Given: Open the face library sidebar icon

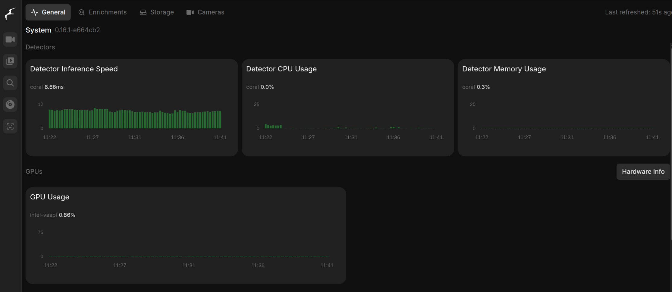Looking at the screenshot, I should click(x=10, y=126).
